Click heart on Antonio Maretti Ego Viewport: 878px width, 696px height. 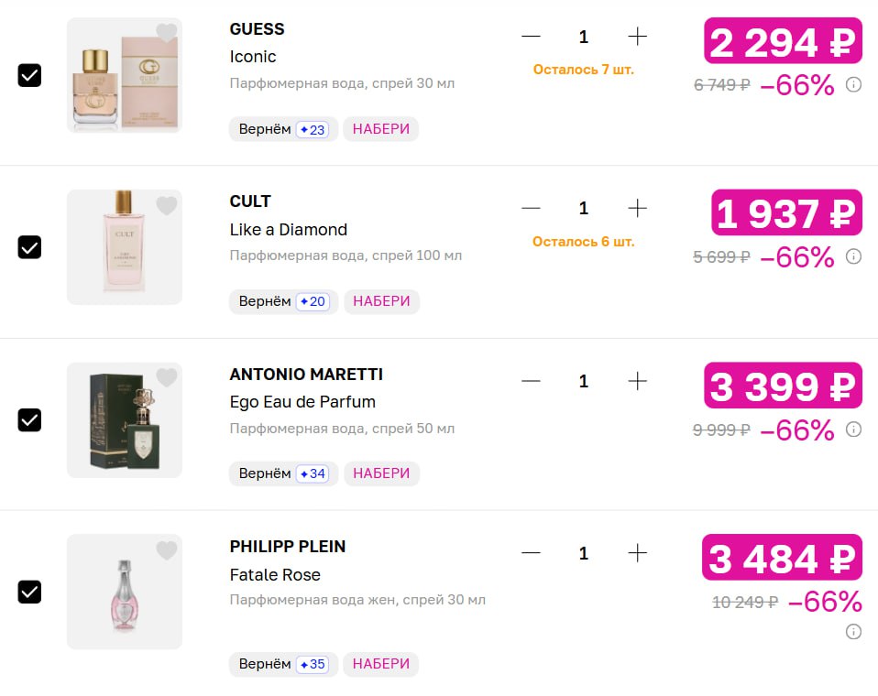(x=166, y=377)
